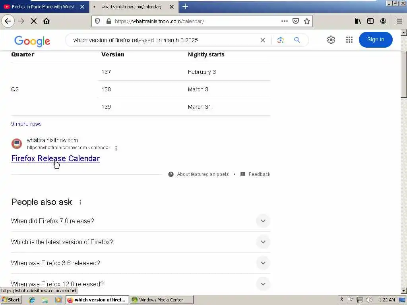Click the taskbar clock 1:22 AM
Image resolution: width=407 pixels, height=305 pixels.
click(387, 300)
